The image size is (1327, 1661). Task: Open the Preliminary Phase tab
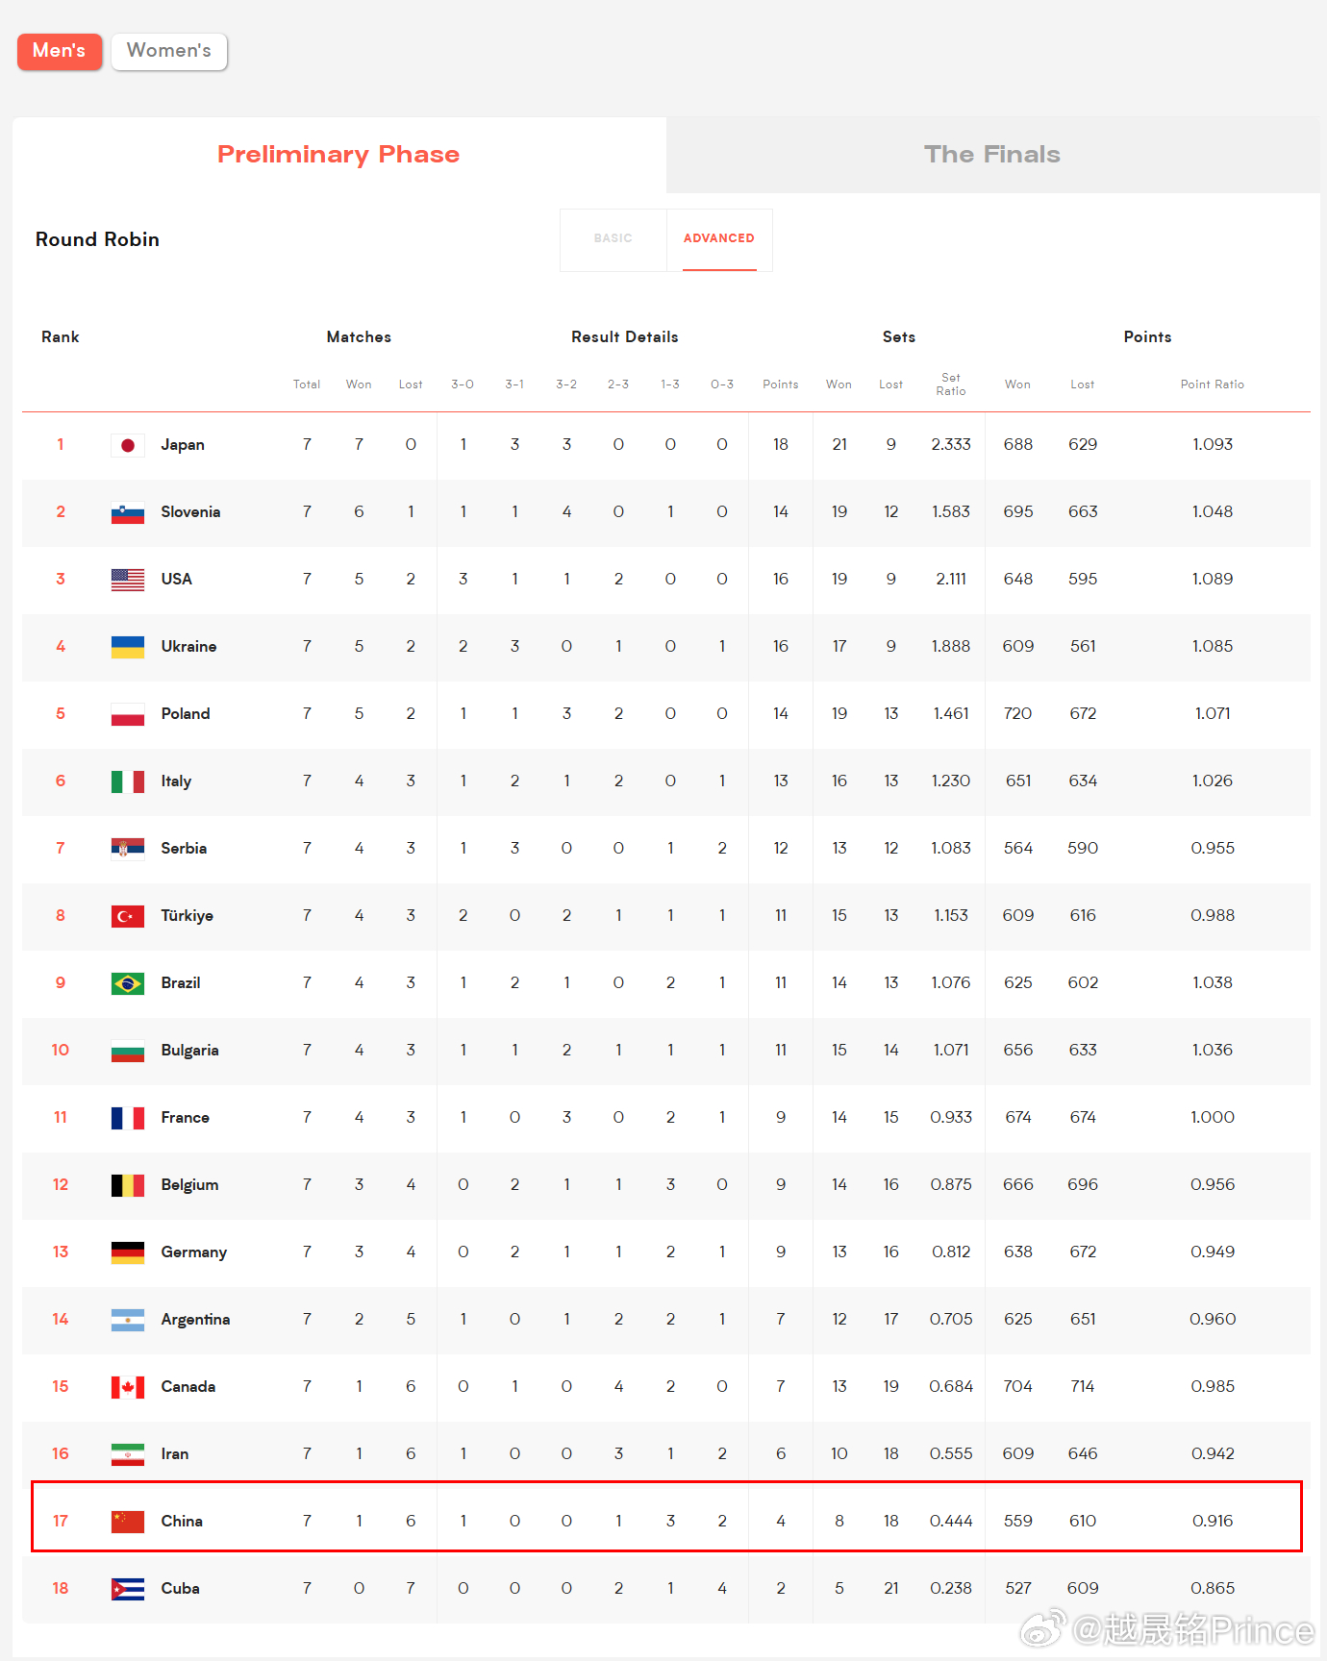pyautogui.click(x=338, y=155)
